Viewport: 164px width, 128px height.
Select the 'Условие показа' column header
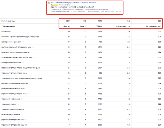pos(8,26)
